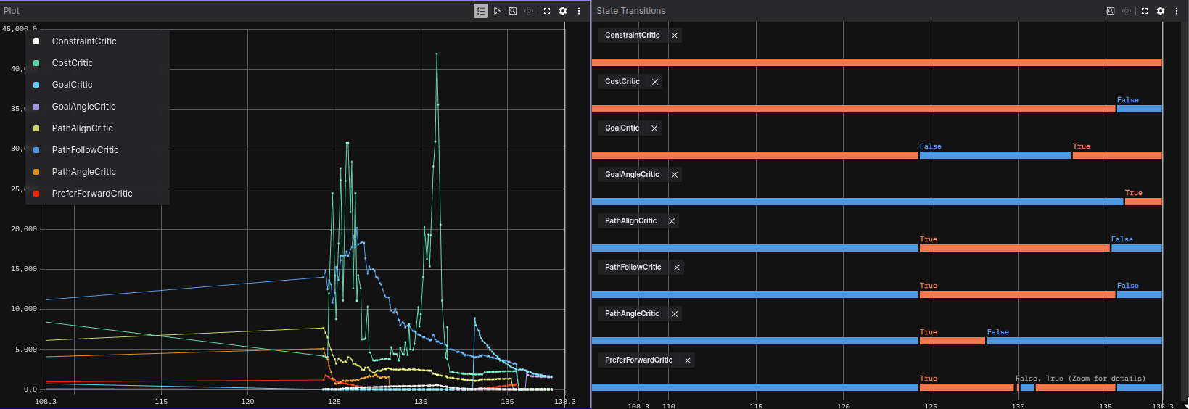Click PathFollowCritic's orange True segment
The image size is (1189, 409).
(1017, 294)
